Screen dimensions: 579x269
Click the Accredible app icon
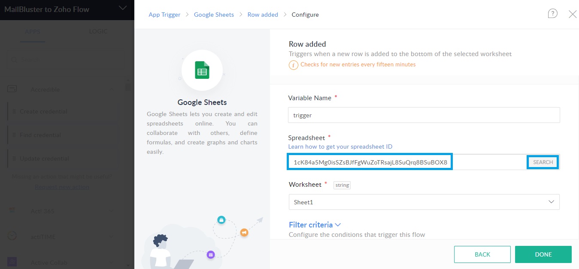pyautogui.click(x=12, y=89)
